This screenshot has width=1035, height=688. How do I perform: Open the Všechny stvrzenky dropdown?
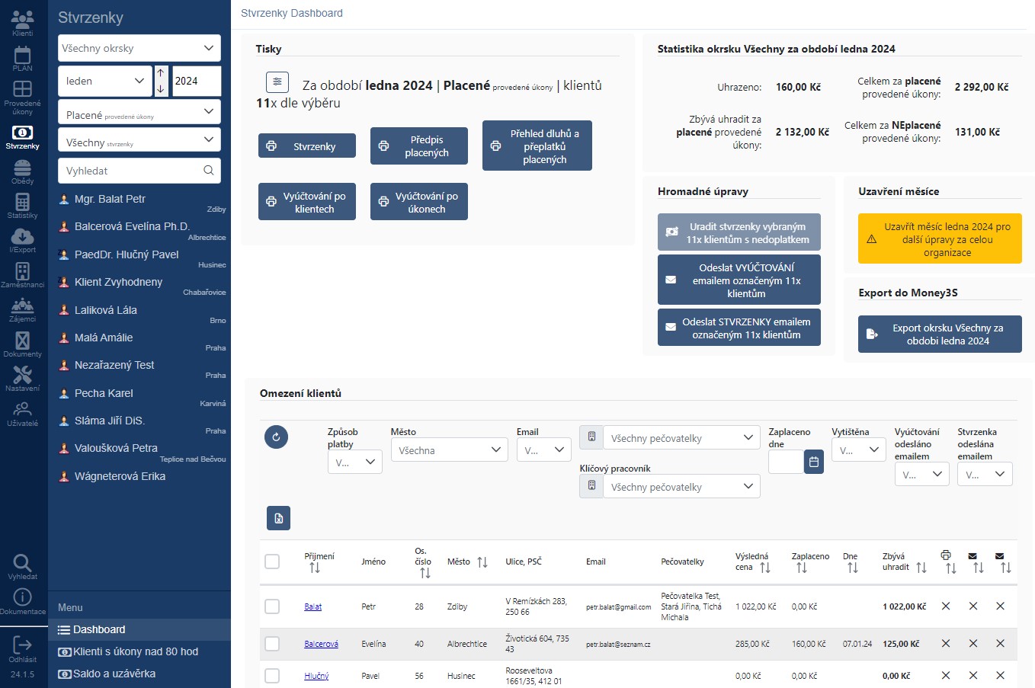[x=139, y=140]
